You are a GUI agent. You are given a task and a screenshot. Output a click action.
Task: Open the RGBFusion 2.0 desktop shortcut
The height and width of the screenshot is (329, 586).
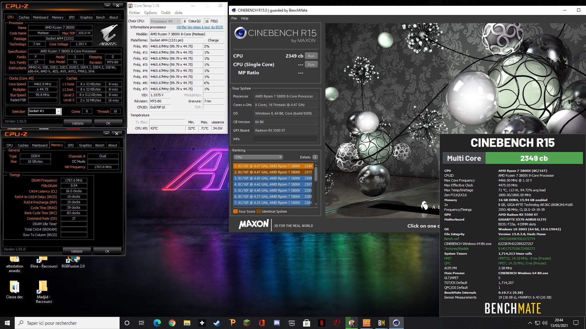(x=73, y=262)
